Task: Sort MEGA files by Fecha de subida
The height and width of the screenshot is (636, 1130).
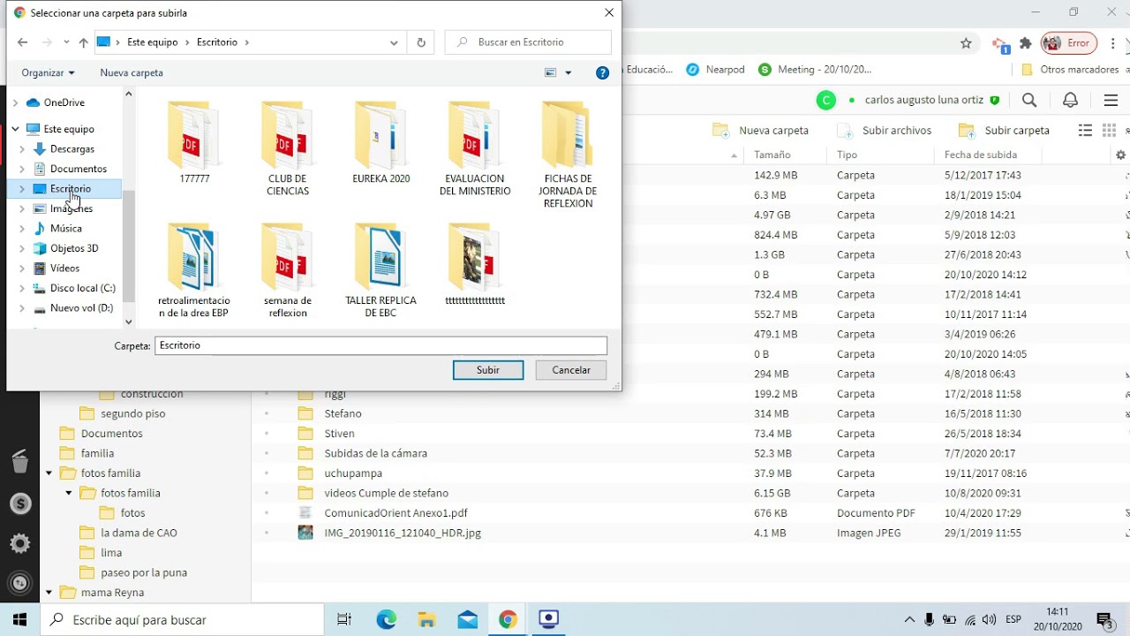Action: click(x=980, y=155)
